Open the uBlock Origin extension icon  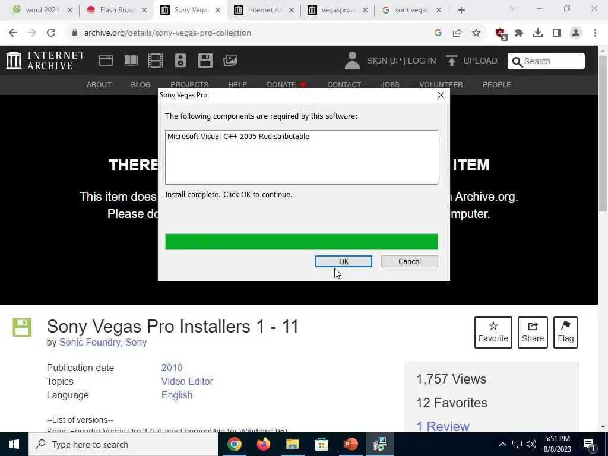pyautogui.click(x=501, y=33)
